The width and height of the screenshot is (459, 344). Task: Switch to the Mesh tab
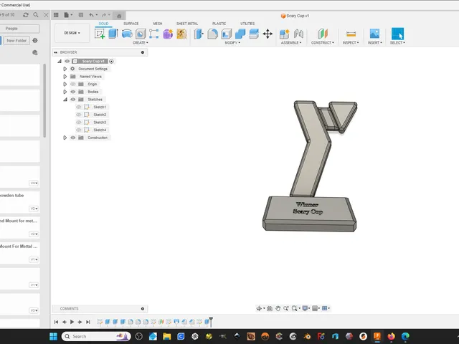click(x=158, y=24)
